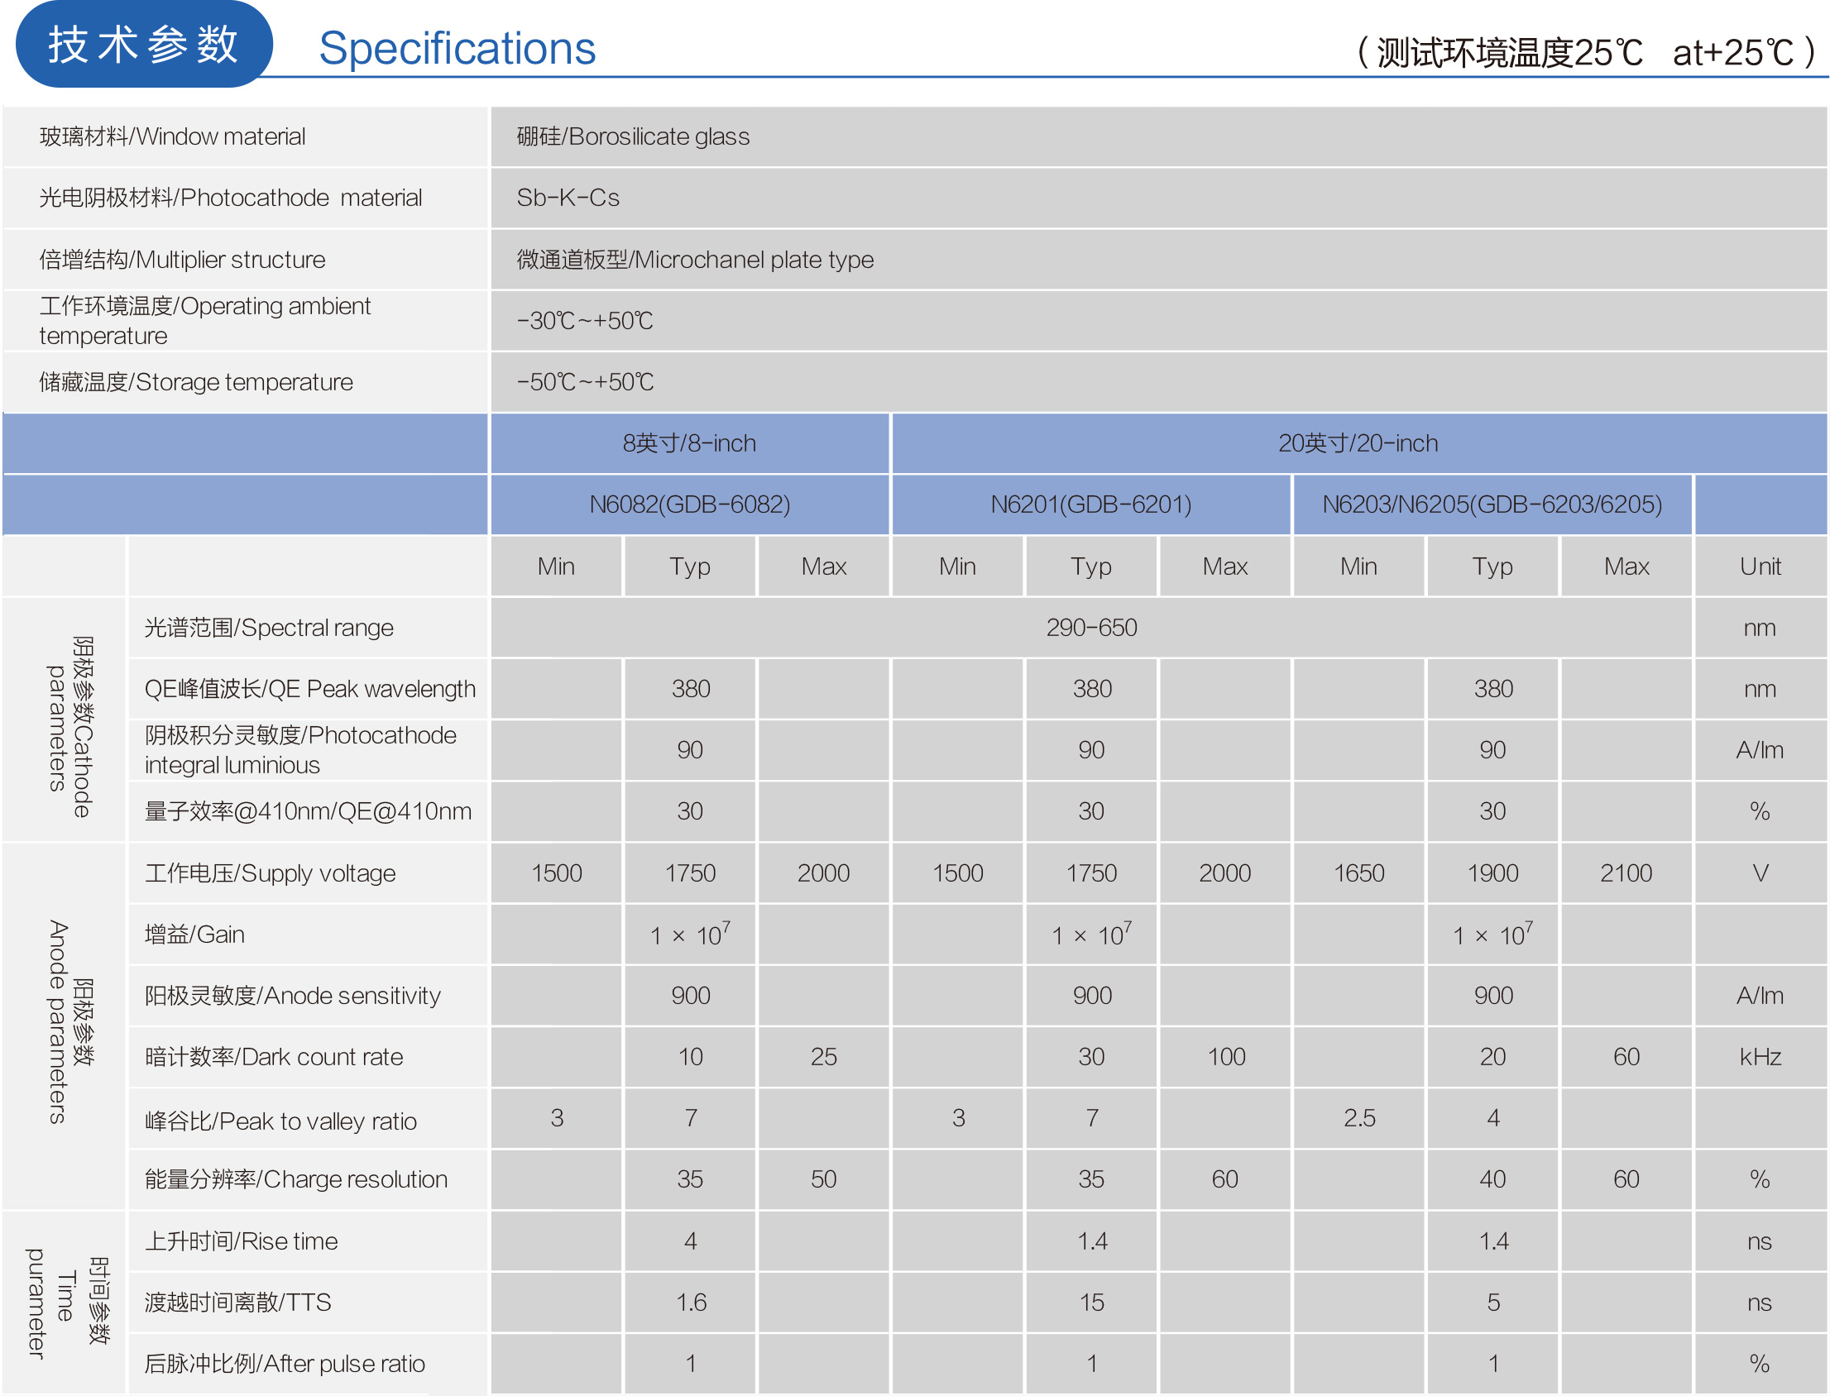The width and height of the screenshot is (1830, 1396).
Task: Select the 8英寸/8-inch column header
Action: (x=689, y=444)
